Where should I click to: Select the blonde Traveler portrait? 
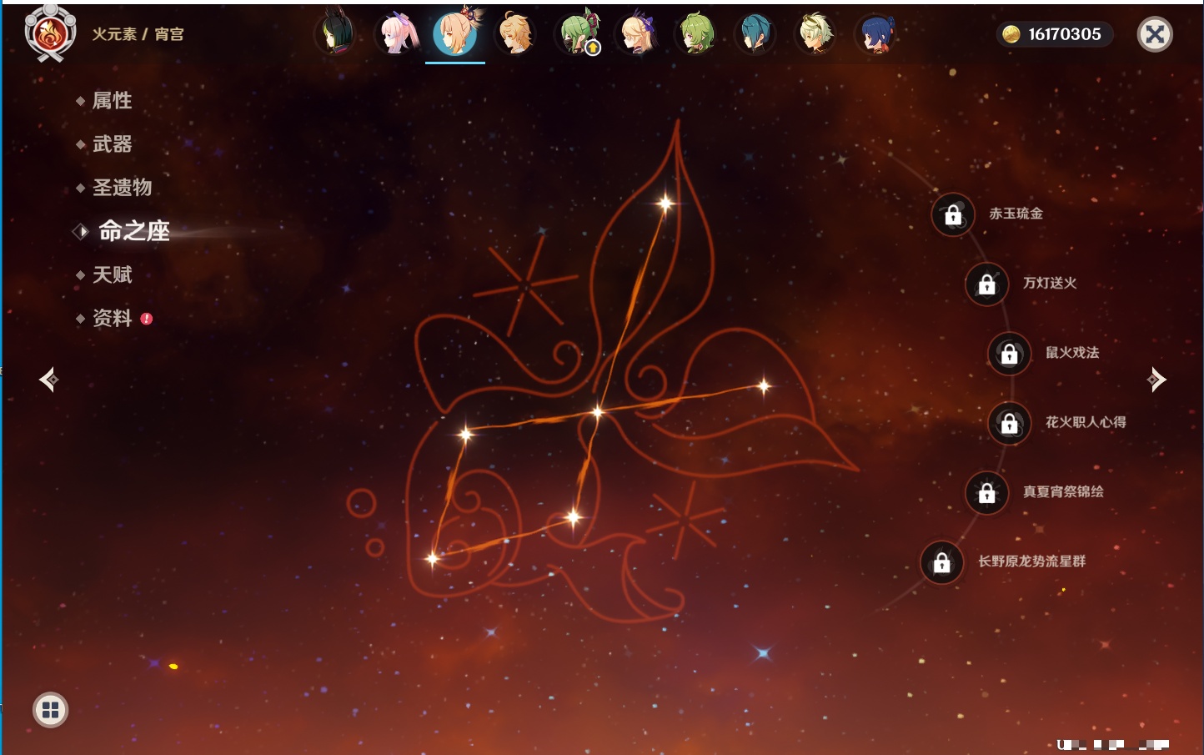pos(515,34)
